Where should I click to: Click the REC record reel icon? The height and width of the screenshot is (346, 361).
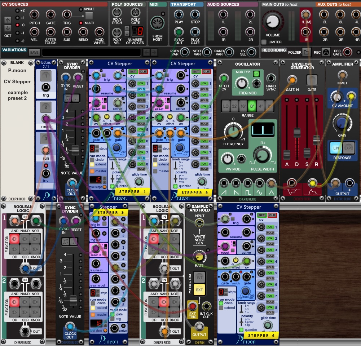(x=326, y=52)
